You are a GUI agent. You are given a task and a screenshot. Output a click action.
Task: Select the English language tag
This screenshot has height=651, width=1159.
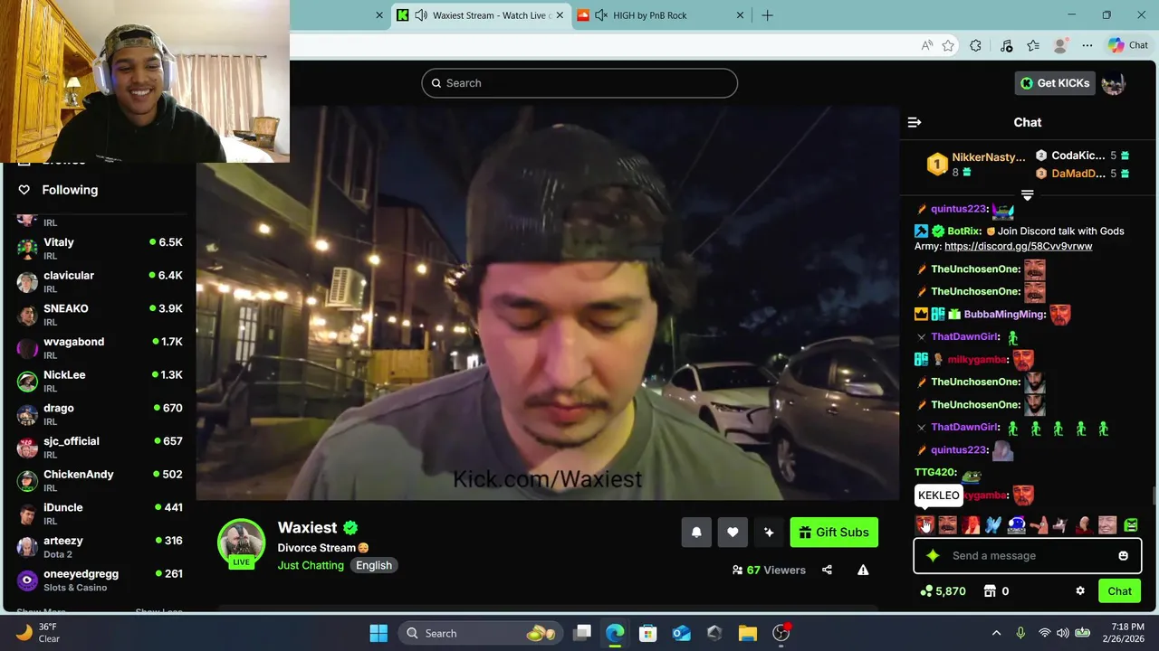coord(374,565)
